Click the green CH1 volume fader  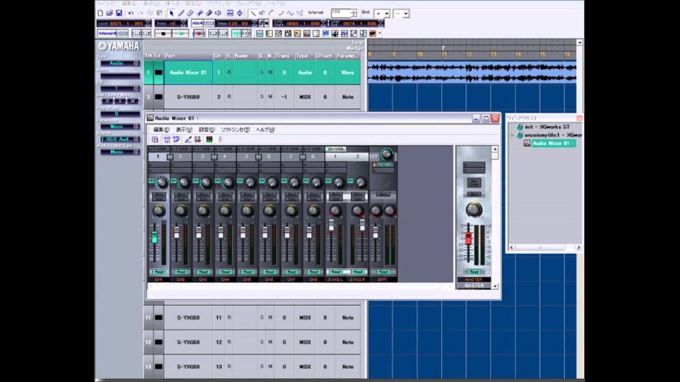155,237
